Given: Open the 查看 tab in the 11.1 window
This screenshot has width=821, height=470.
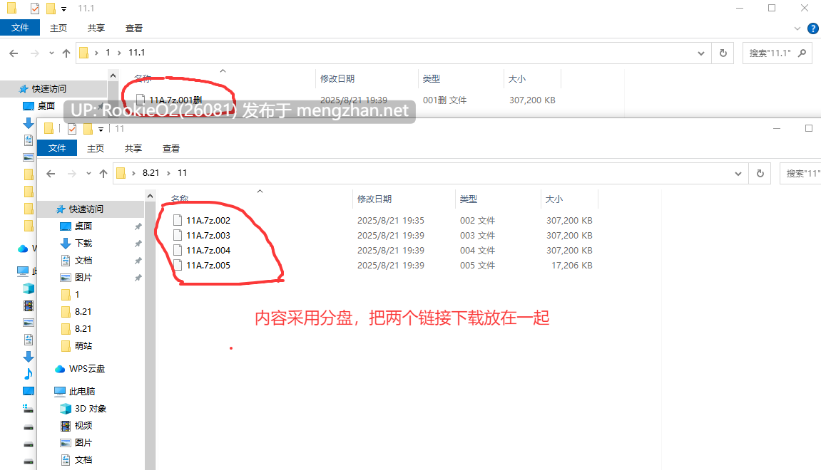Looking at the screenshot, I should [x=133, y=28].
